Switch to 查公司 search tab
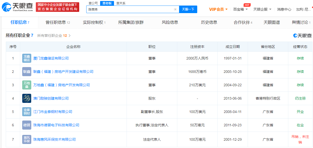Image resolution: width=313 pixels, height=148 pixels. [x=93, y=3]
